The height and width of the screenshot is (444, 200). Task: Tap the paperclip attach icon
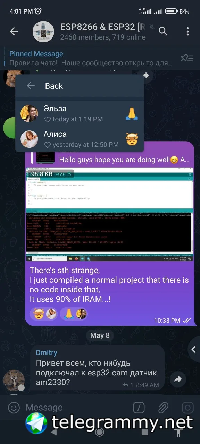tap(163, 407)
